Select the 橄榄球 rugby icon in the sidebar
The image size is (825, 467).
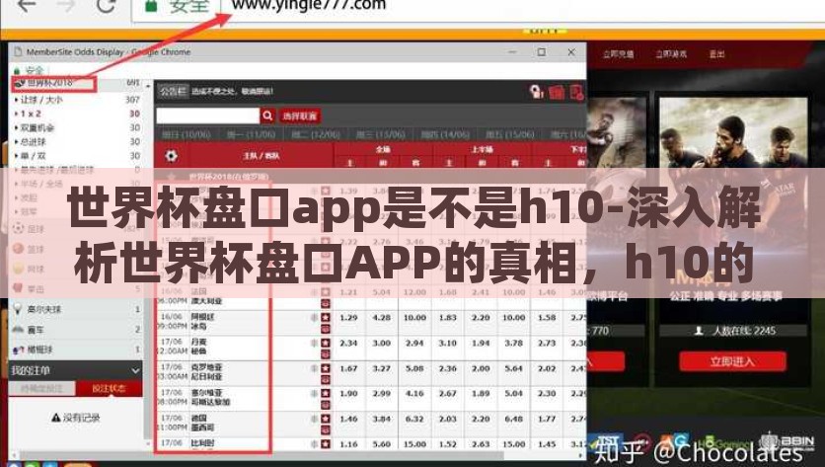18,350
